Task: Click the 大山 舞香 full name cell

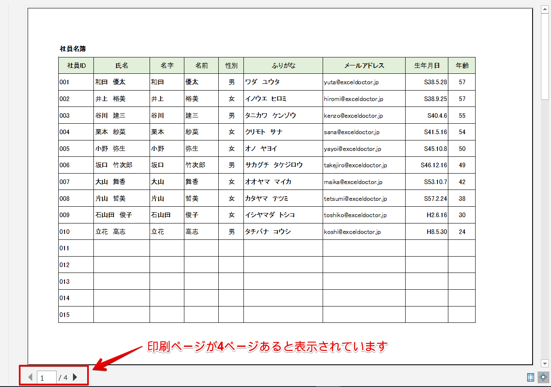Action: coord(122,182)
